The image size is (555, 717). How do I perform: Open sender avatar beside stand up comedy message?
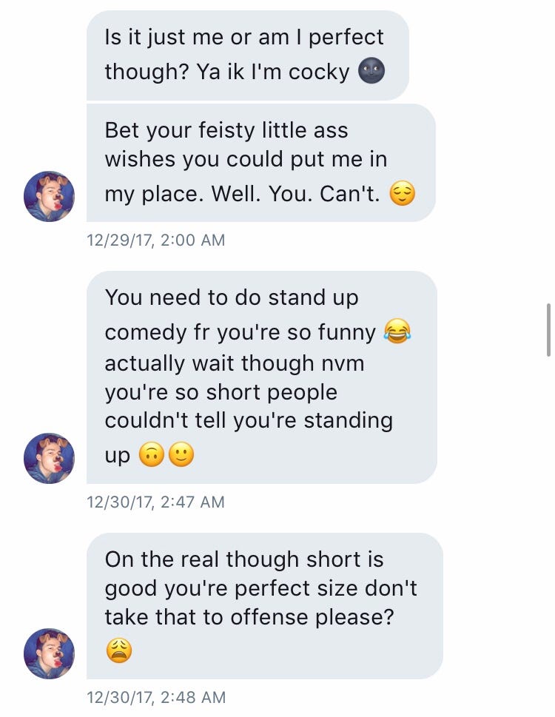pos(50,458)
